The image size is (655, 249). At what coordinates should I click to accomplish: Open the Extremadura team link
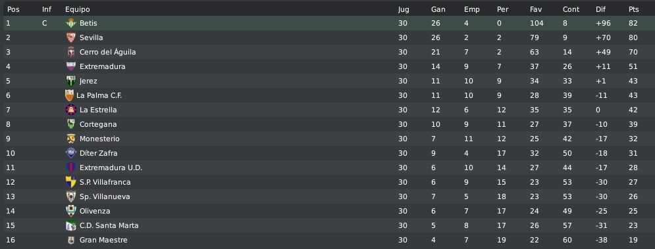pyautogui.click(x=102, y=67)
